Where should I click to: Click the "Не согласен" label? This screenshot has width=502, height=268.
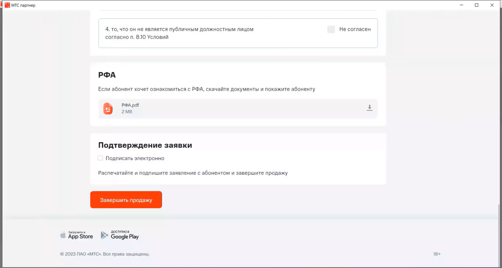[355, 29]
